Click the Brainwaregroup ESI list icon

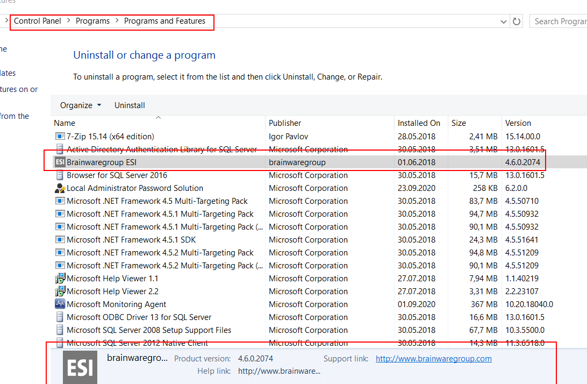point(60,162)
